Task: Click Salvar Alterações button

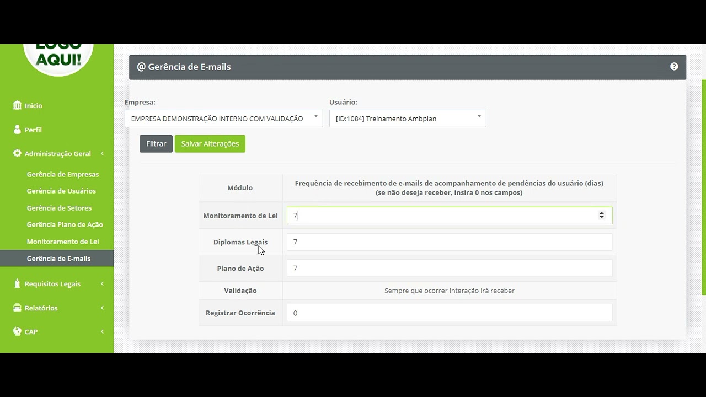Action: [x=210, y=144]
